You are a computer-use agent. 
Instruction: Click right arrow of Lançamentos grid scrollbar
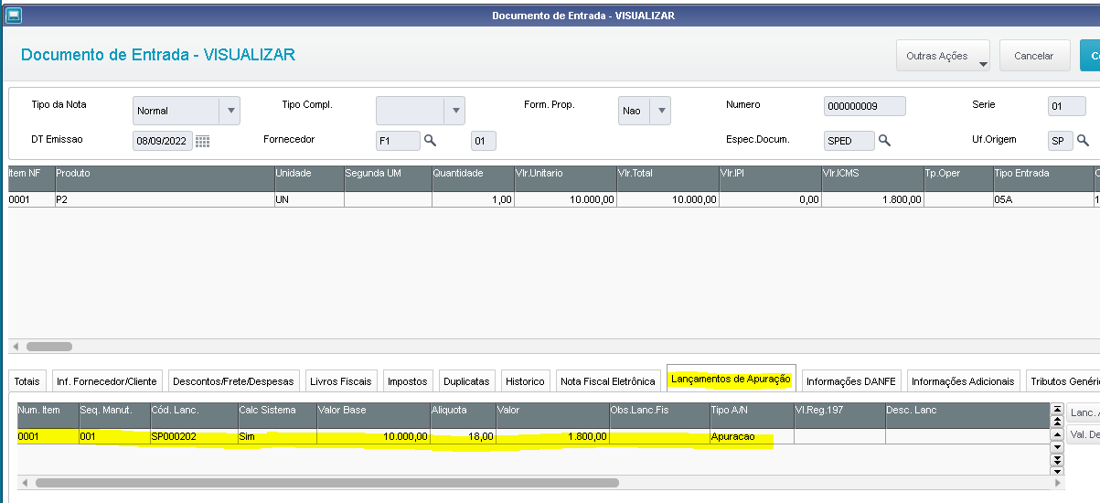(1060, 482)
